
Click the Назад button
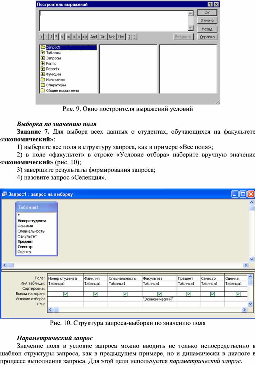[x=207, y=29]
